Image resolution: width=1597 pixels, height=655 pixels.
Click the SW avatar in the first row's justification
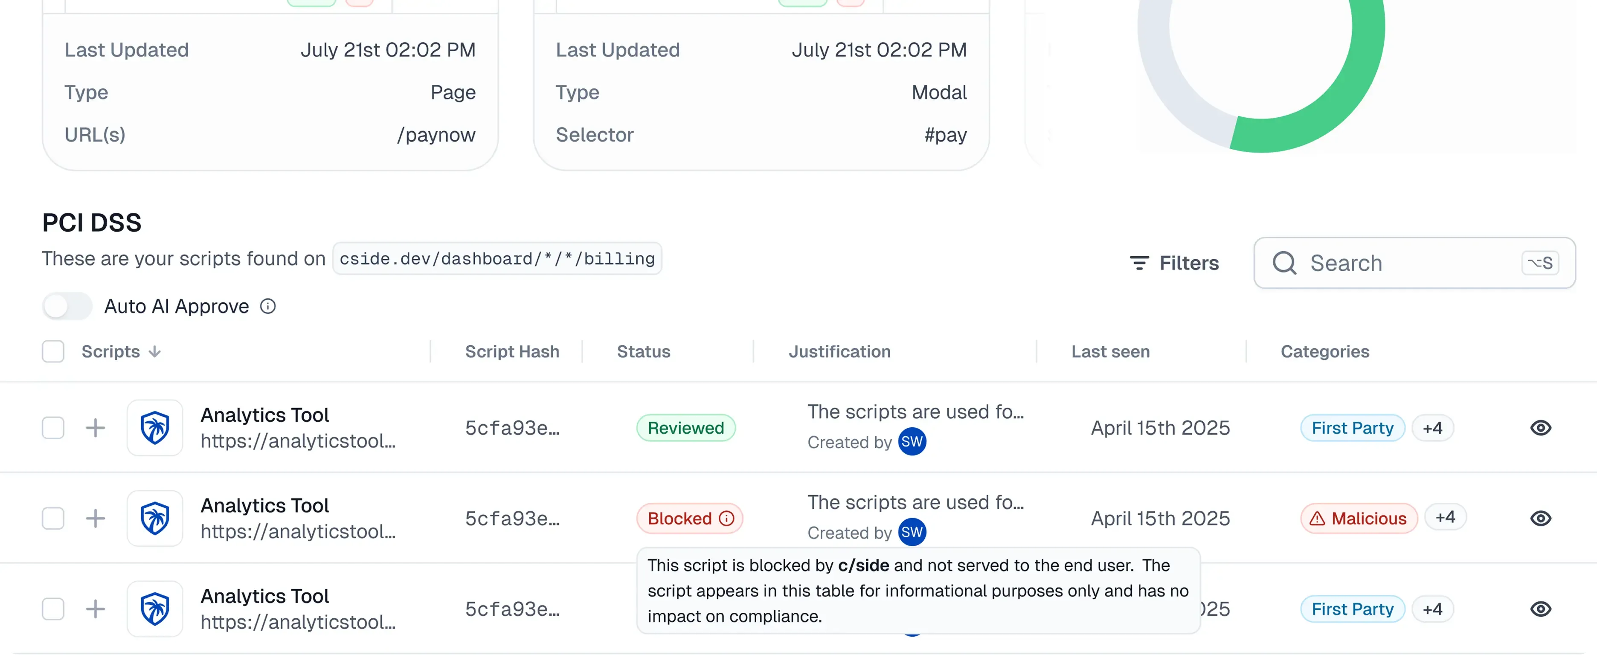point(912,442)
